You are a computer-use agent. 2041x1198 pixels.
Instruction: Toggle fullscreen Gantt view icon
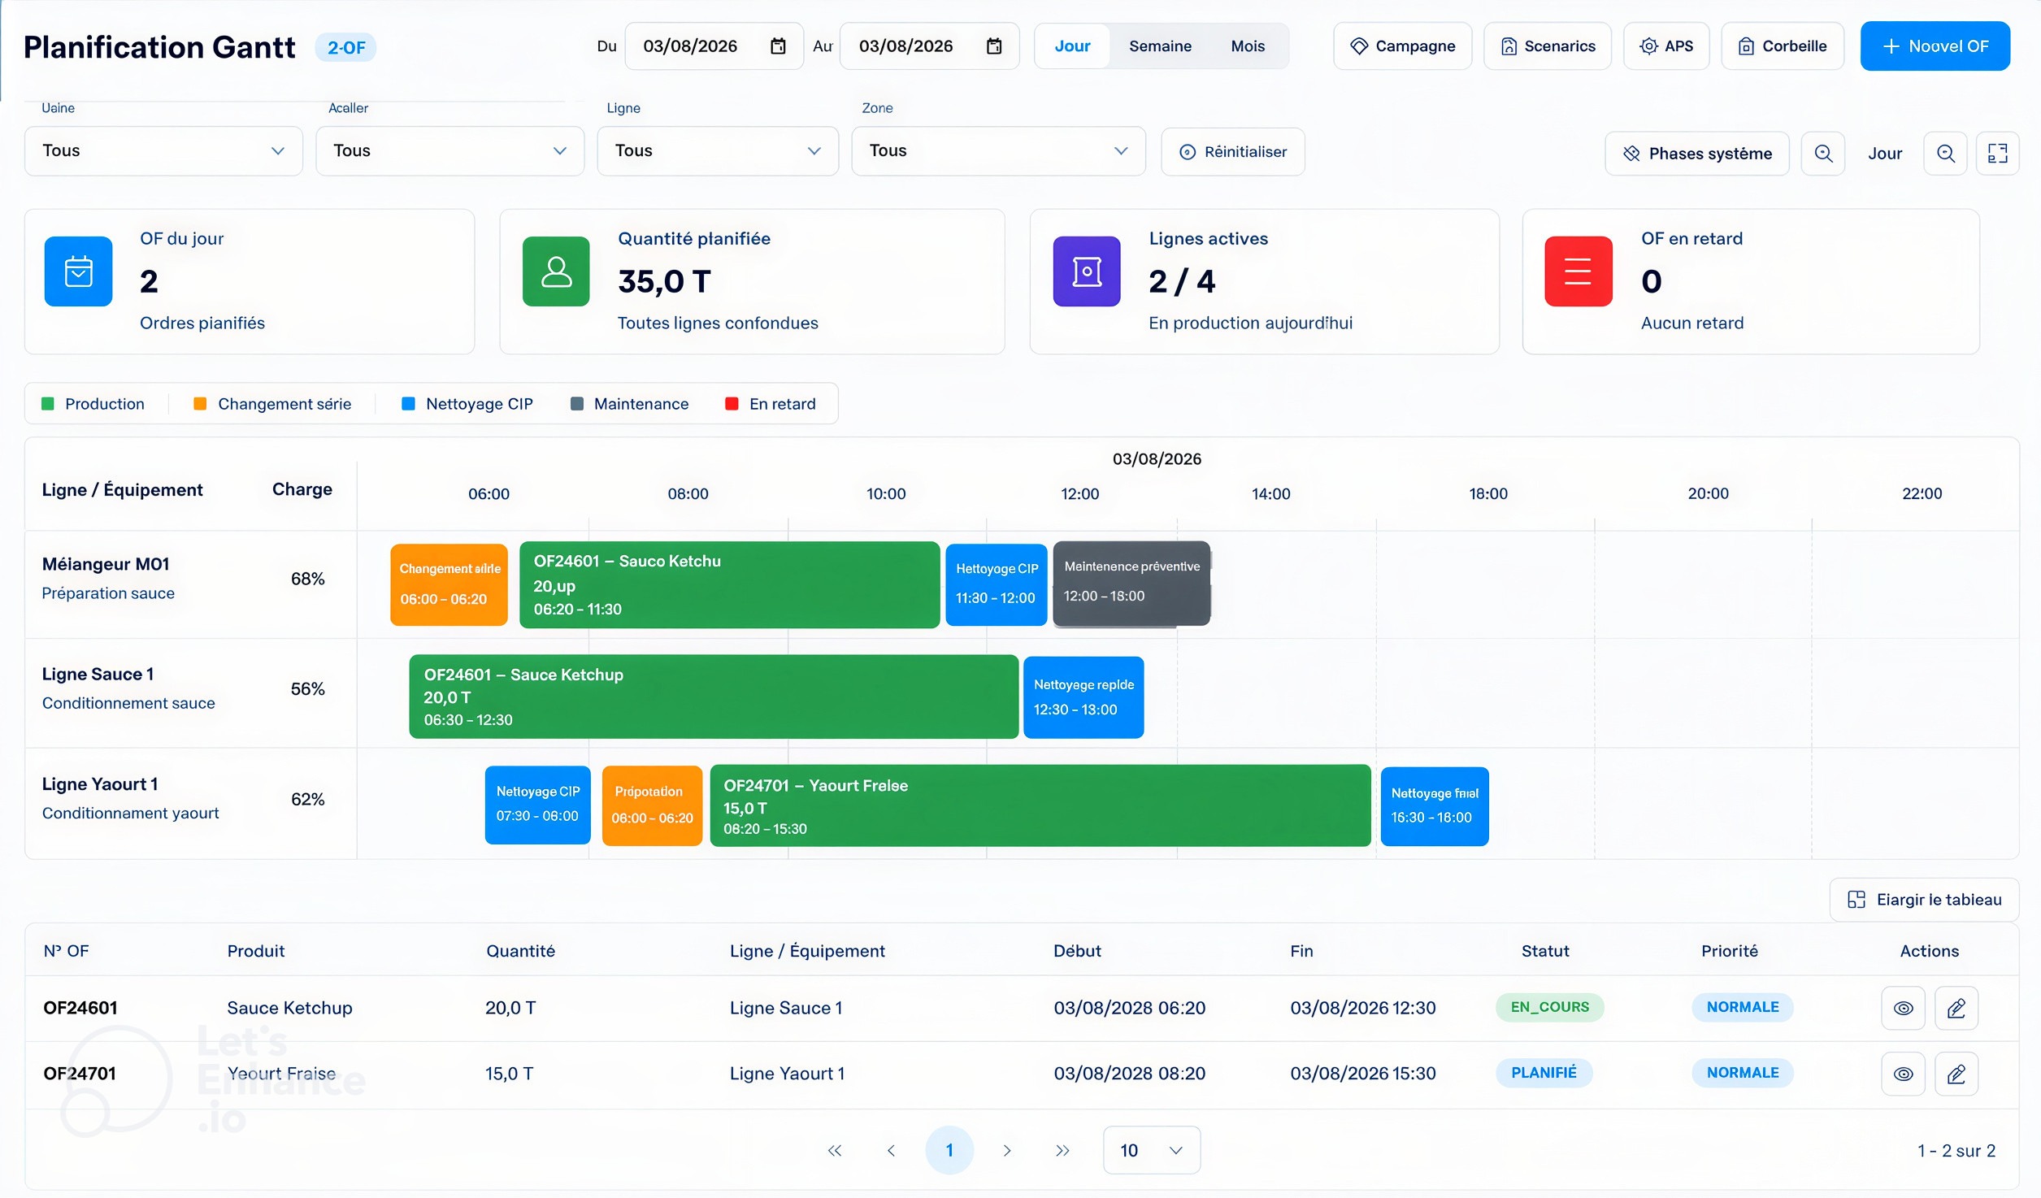[1997, 154]
